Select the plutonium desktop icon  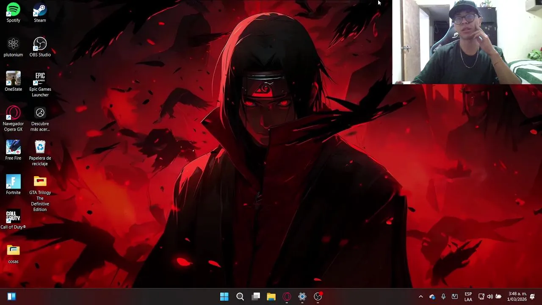13,47
